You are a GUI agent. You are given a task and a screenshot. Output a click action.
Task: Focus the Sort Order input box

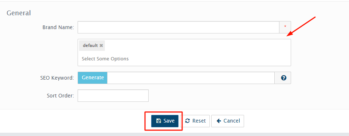coord(113,96)
